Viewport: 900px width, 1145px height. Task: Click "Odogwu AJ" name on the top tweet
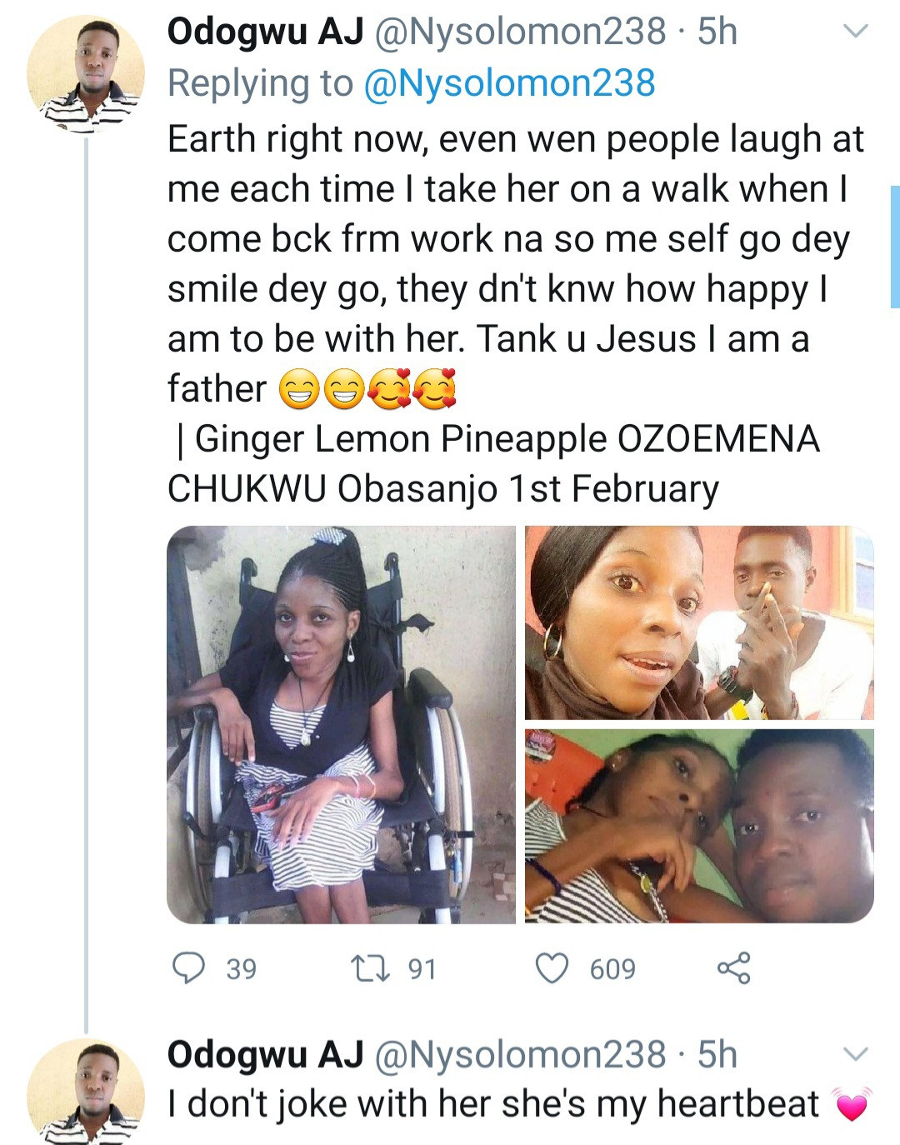tap(266, 32)
